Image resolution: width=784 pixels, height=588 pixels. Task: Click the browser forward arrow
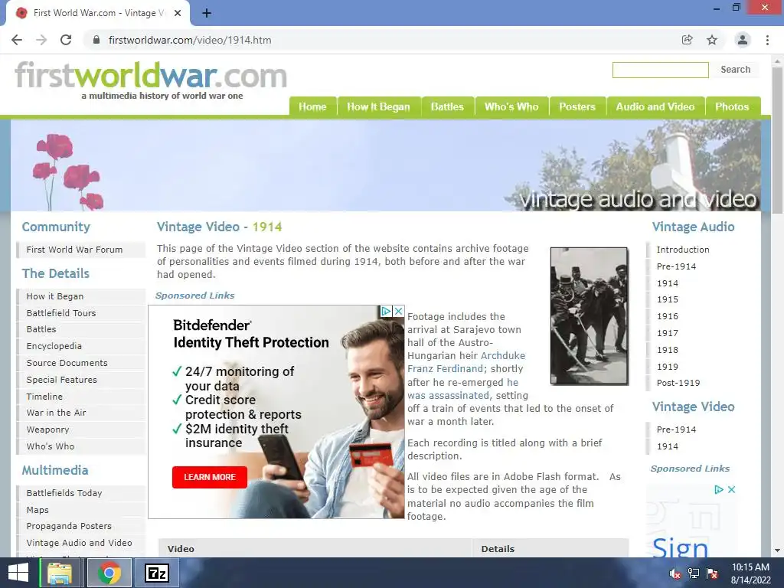tap(41, 40)
